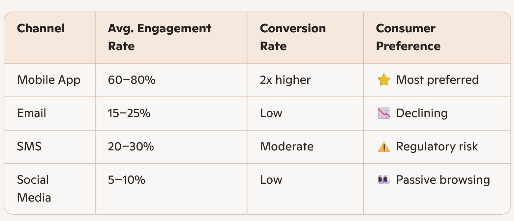Click the 20–30% engagement value
Viewport: 514px width, 221px height.
click(131, 147)
